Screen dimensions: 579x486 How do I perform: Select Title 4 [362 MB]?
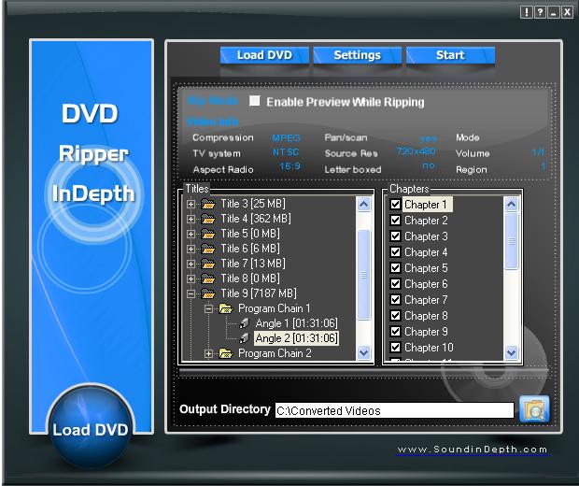[x=256, y=219]
